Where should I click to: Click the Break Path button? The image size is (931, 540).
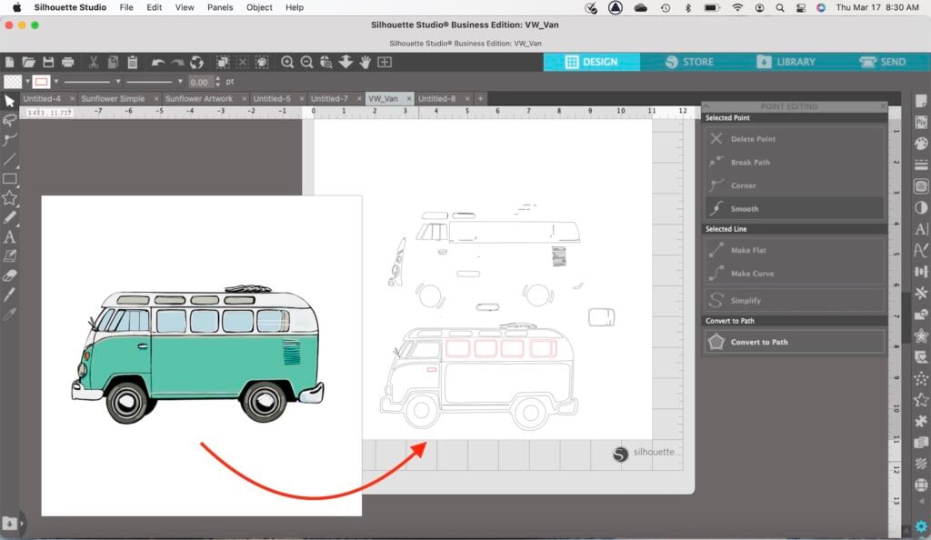(795, 162)
